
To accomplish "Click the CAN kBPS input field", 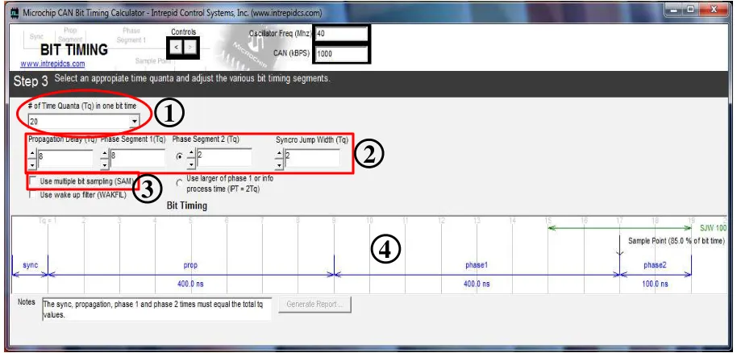I will point(341,53).
